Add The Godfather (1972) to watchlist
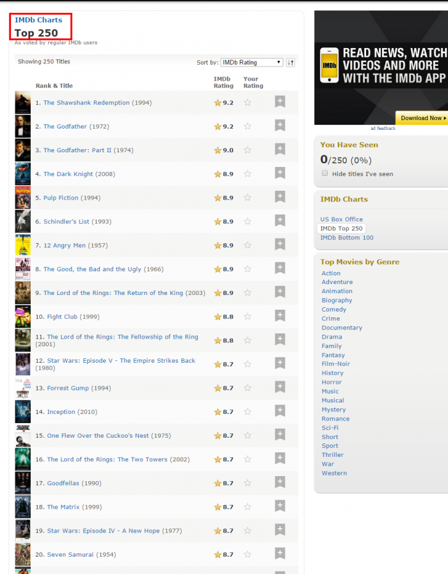The image size is (448, 574). click(280, 125)
